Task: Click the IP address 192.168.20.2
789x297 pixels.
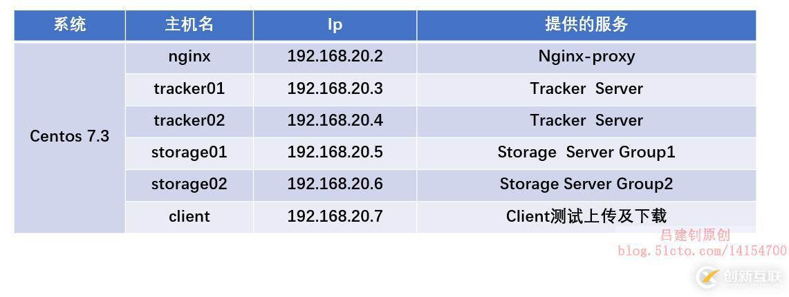Action: pos(335,57)
